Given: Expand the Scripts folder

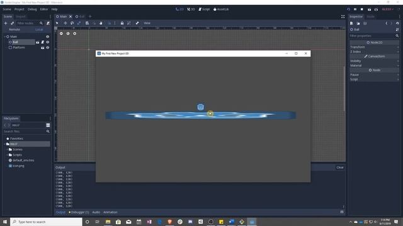Looking at the screenshot, I should [7, 155].
